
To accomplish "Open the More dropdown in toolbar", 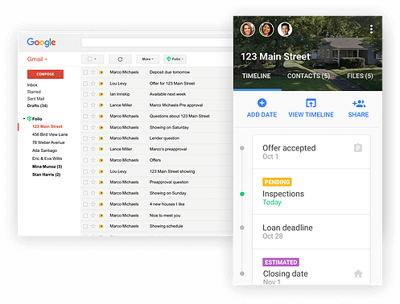I will click(148, 59).
